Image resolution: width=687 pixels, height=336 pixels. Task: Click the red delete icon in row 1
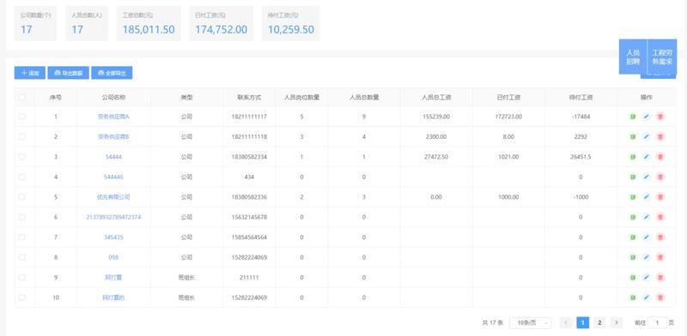(x=660, y=117)
